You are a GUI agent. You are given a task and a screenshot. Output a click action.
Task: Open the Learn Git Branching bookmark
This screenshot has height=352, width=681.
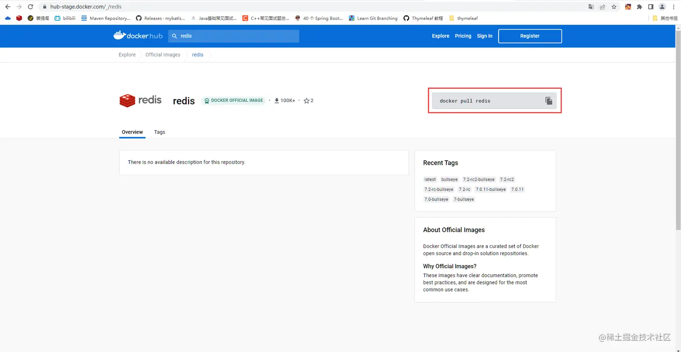click(x=373, y=18)
